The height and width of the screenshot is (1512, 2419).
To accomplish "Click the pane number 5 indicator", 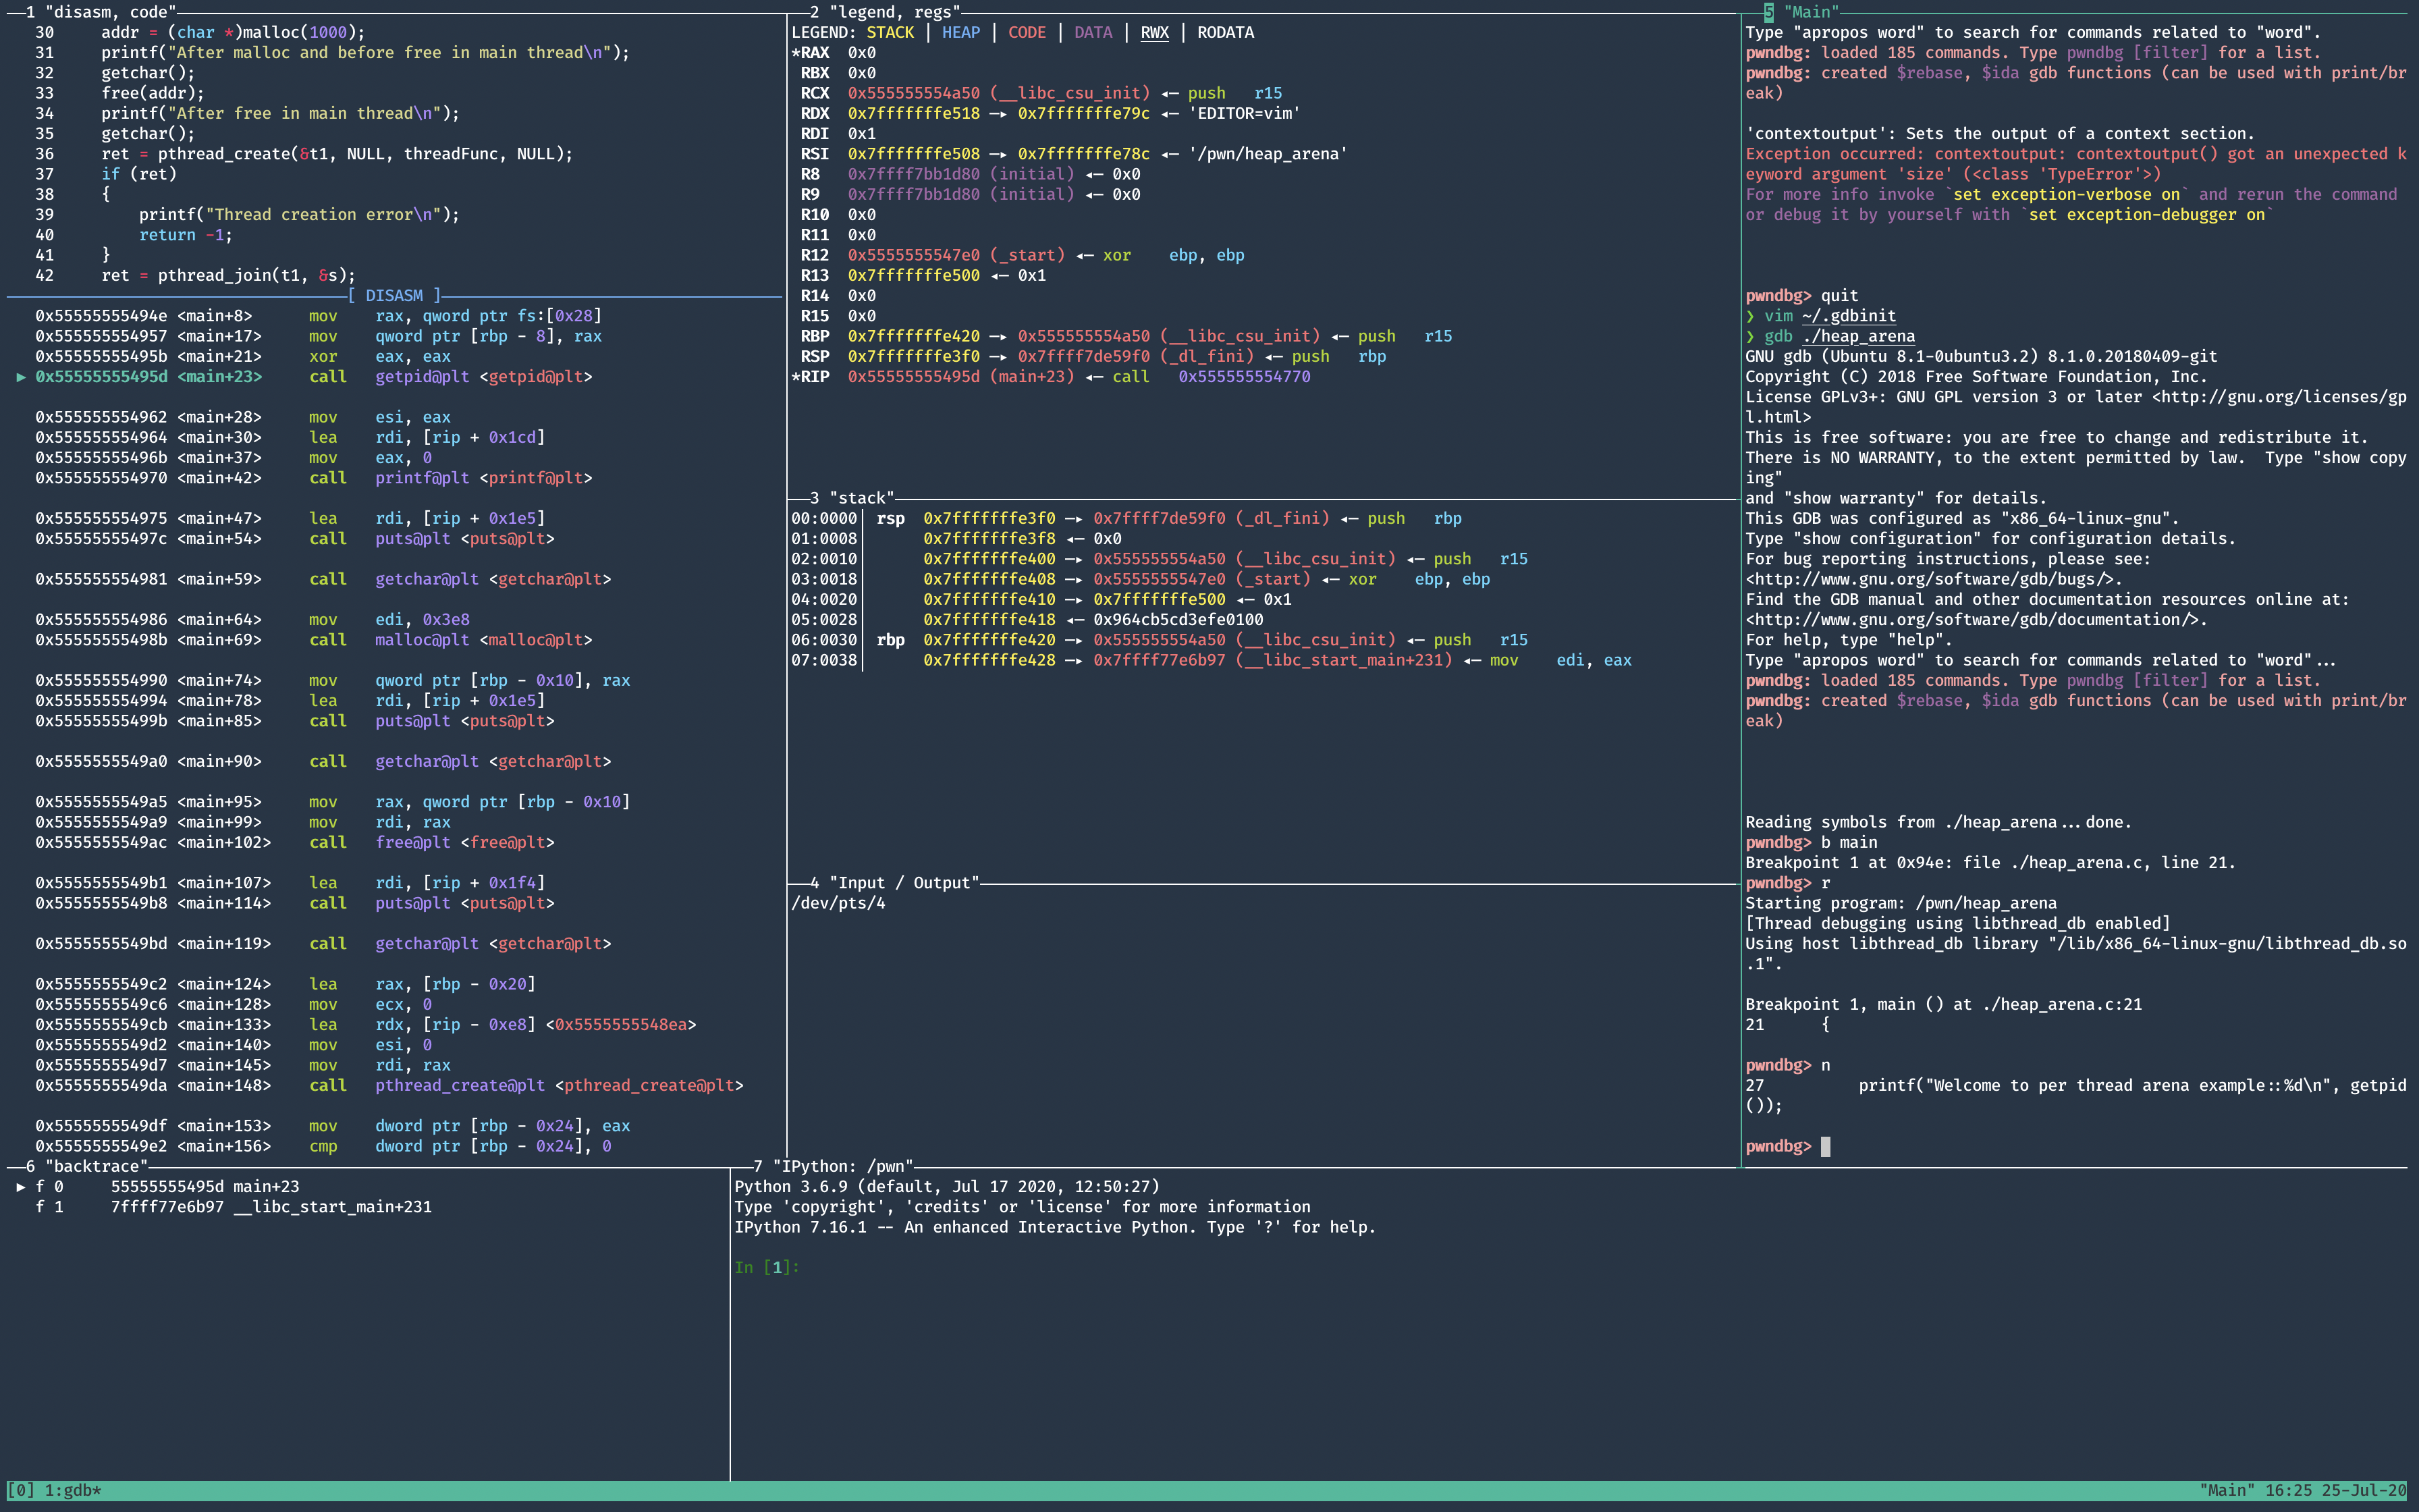I will coord(1768,12).
